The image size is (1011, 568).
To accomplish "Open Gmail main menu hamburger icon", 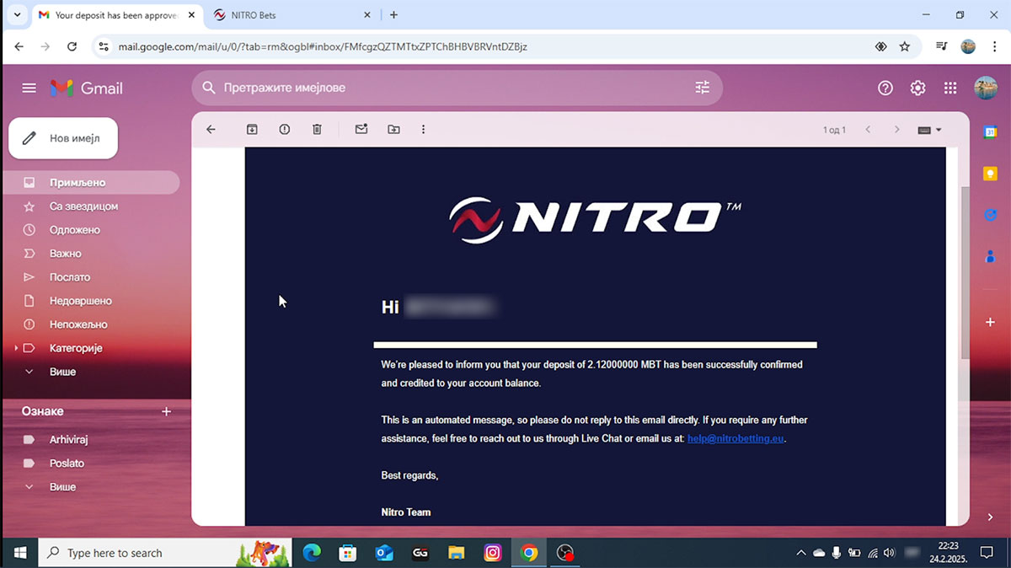I will point(29,88).
